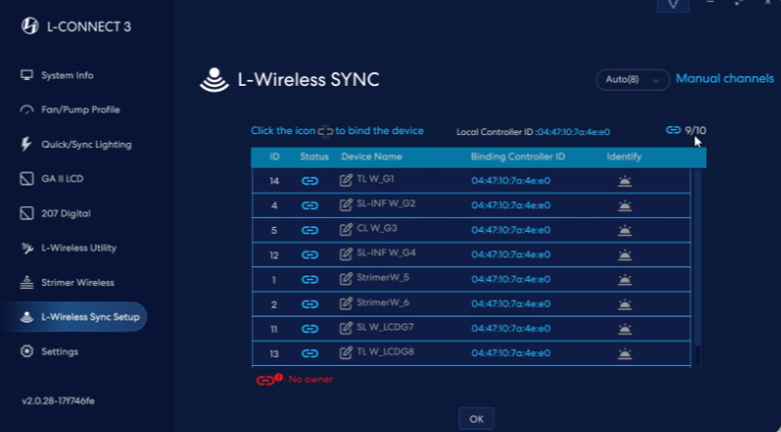Click the ID cell 14

273,181
